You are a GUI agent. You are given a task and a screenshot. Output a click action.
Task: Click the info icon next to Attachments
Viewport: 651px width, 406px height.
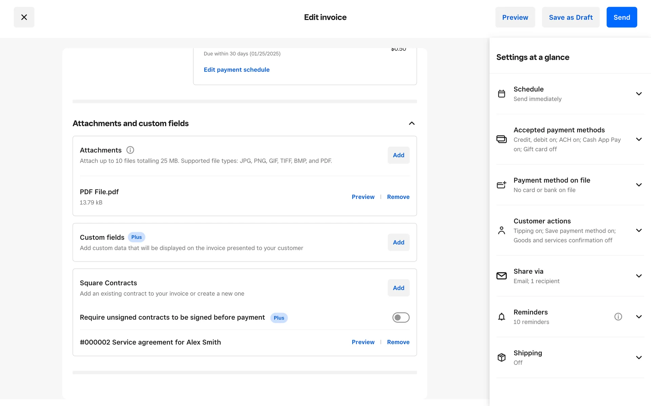pos(130,150)
